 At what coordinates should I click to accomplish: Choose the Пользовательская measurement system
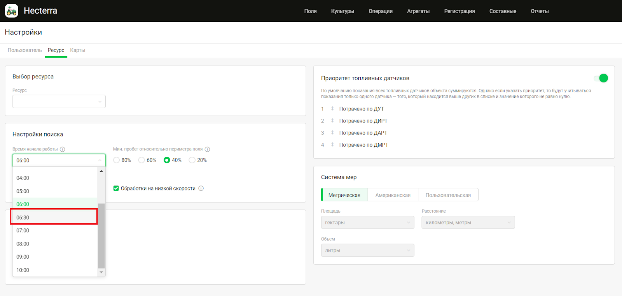pos(448,195)
